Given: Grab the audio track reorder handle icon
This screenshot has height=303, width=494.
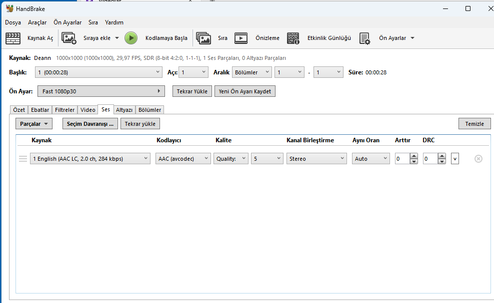Looking at the screenshot, I should pyautogui.click(x=23, y=159).
